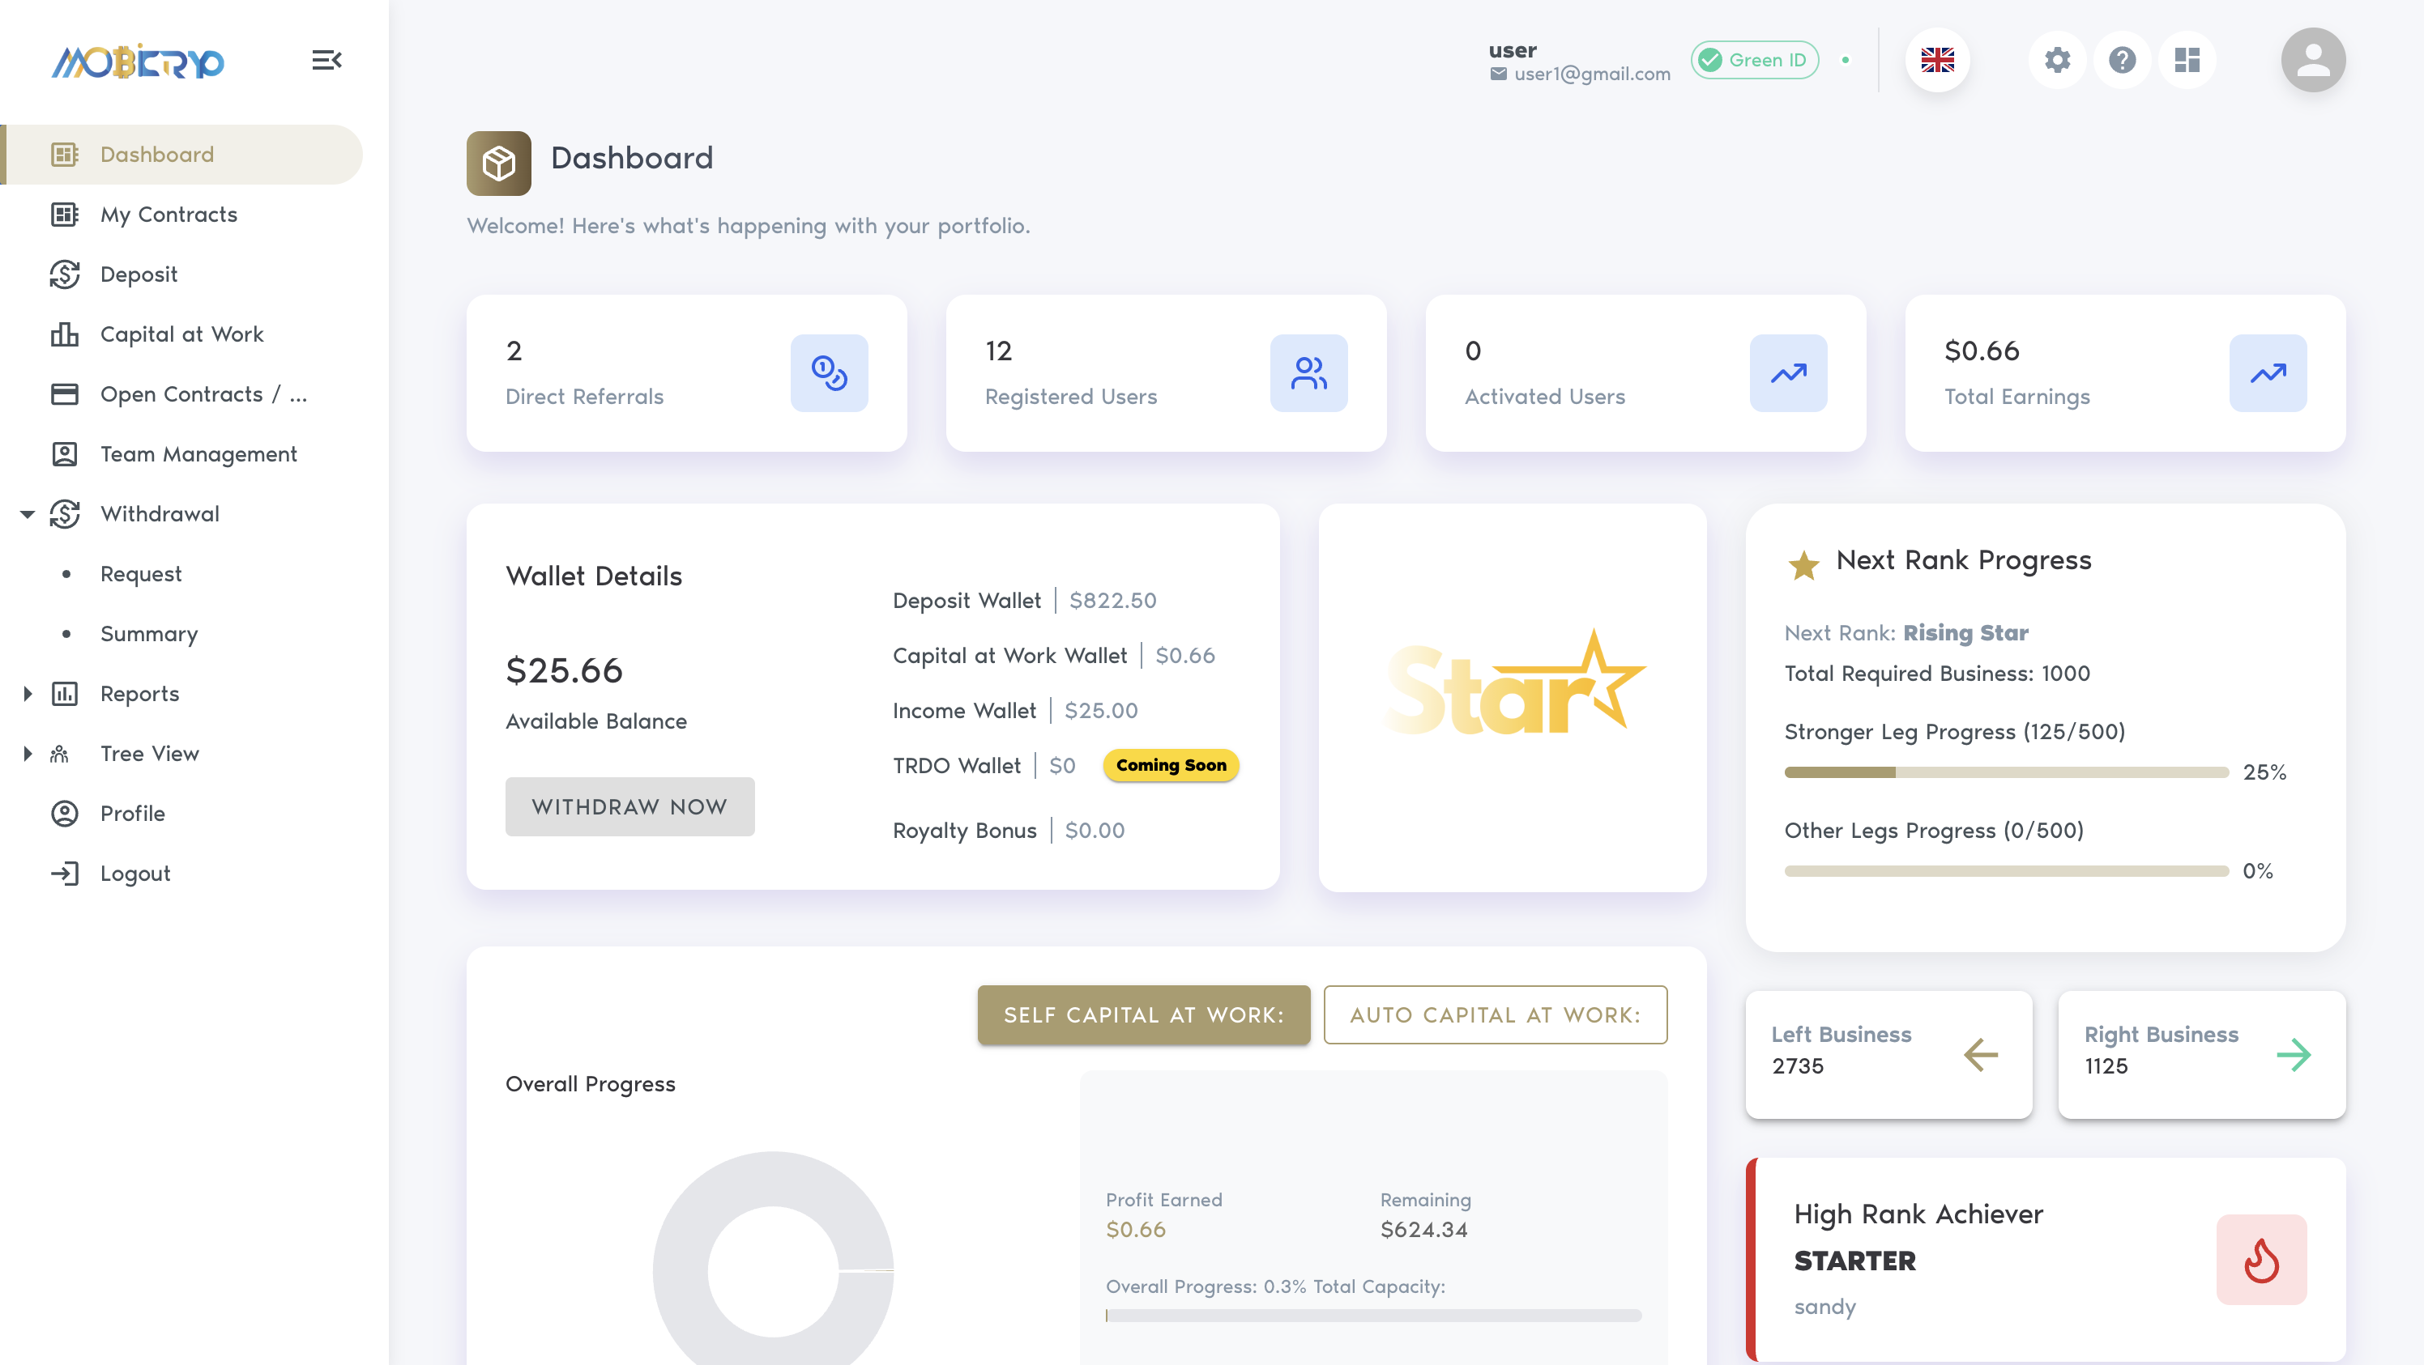Collapse the Withdrawal submenu arrow
Image resolution: width=2424 pixels, height=1365 pixels.
click(28, 514)
